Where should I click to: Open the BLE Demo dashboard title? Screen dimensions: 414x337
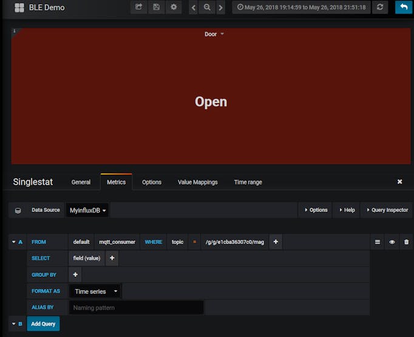[47, 8]
